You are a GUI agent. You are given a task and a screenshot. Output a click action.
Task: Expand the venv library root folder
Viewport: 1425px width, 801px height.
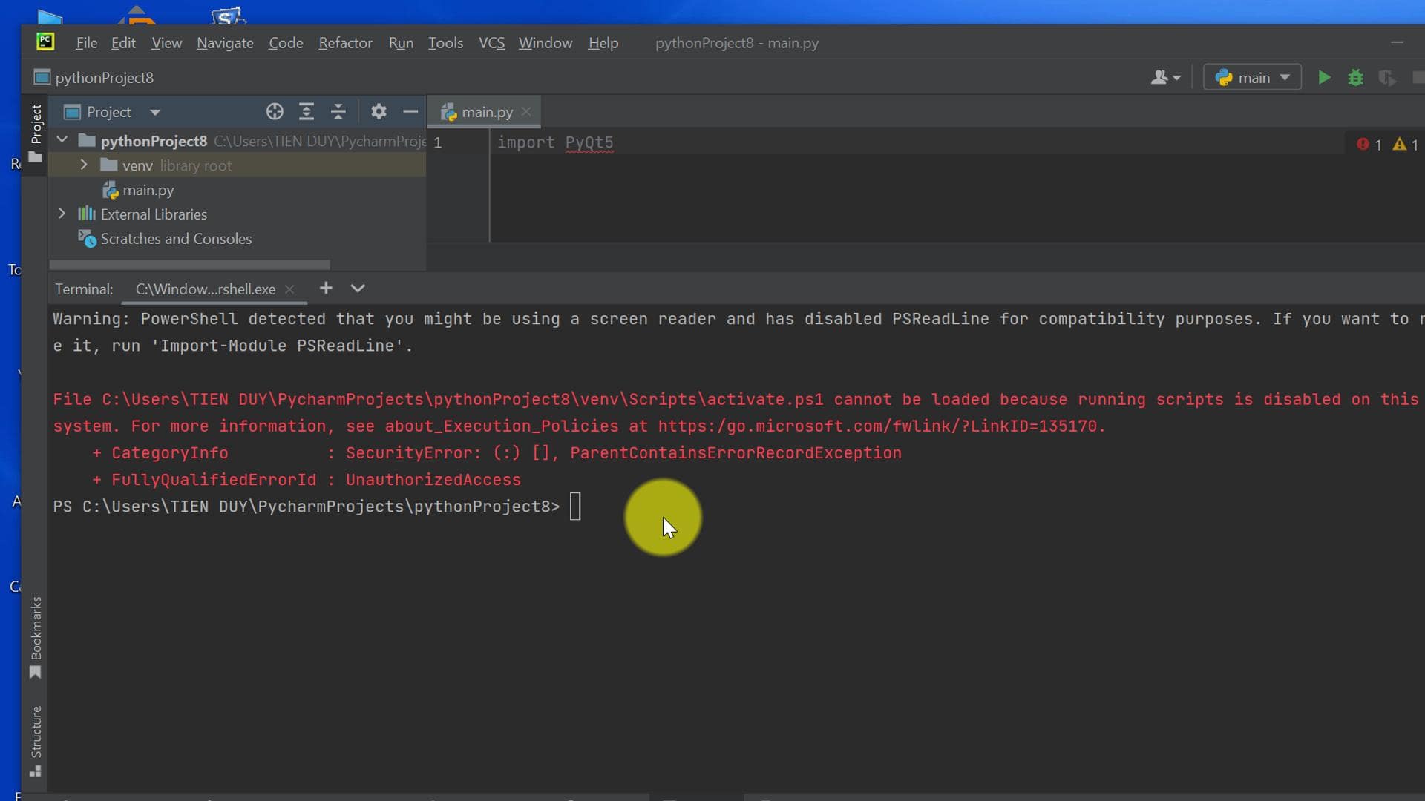pos(84,165)
